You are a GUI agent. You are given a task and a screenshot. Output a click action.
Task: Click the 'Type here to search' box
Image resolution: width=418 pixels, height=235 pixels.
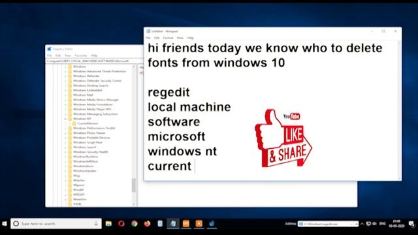pos(56,223)
